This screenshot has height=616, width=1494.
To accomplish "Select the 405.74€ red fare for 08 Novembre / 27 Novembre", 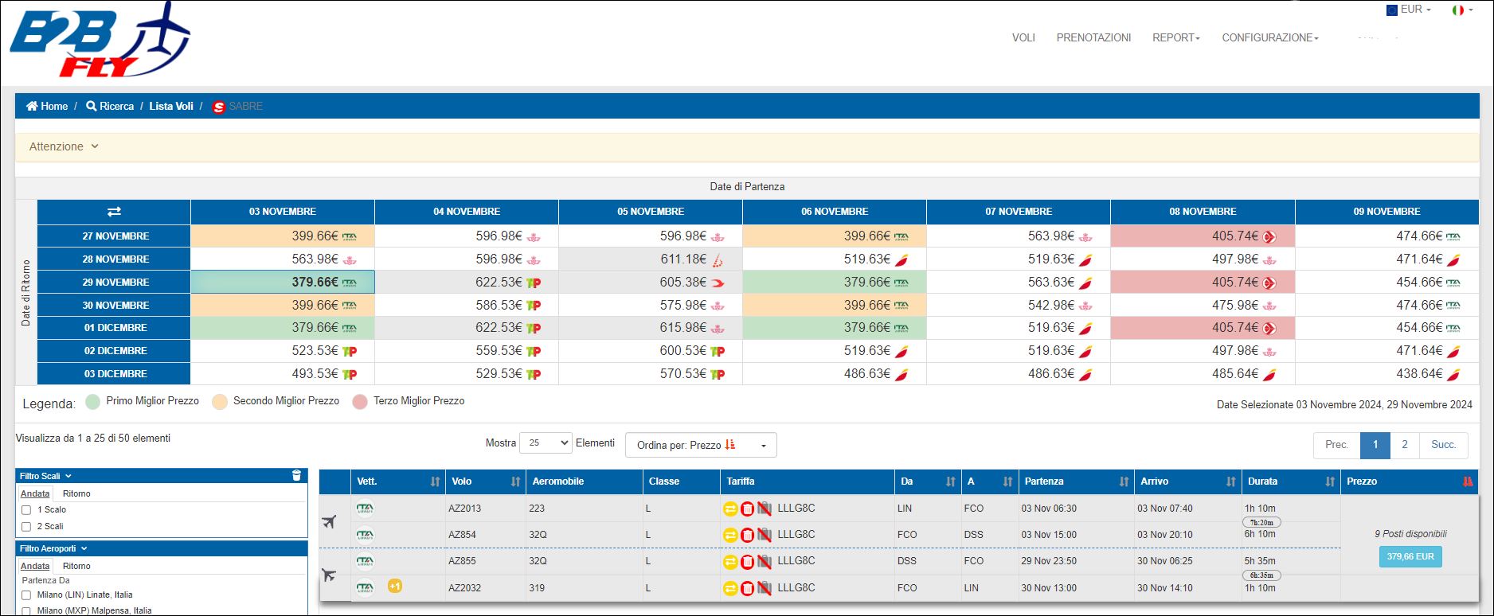I will [x=1202, y=236].
